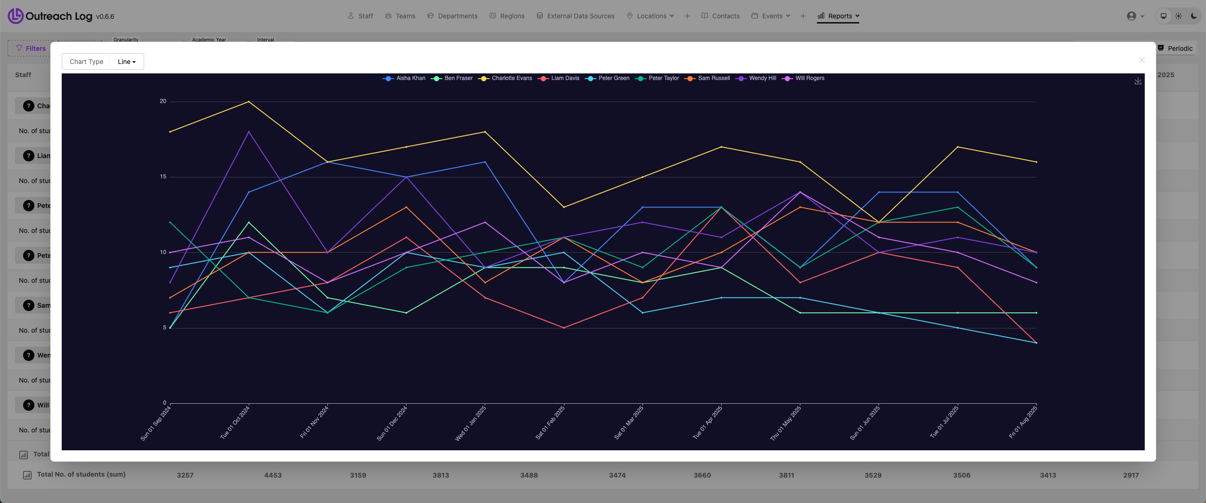Expand the Locations navigation dropdown
Viewport: 1206px width, 503px height.
651,16
